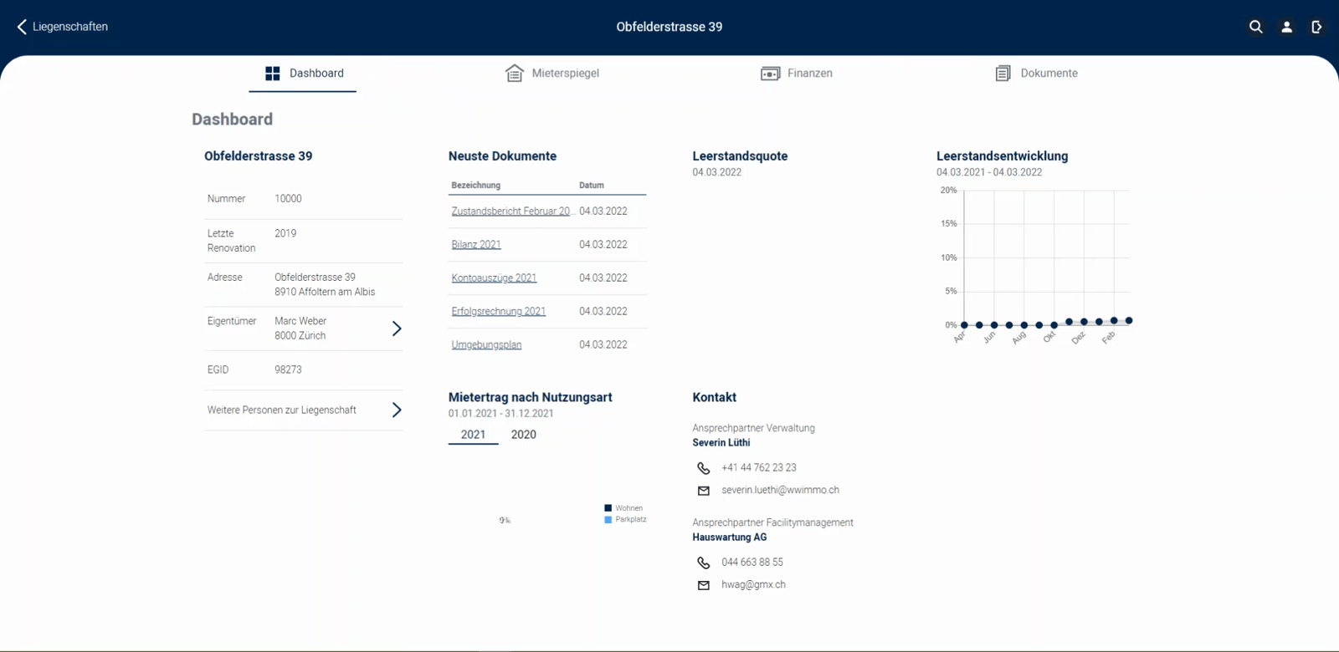Select the 2020 year tab
The height and width of the screenshot is (652, 1339).
[524, 435]
